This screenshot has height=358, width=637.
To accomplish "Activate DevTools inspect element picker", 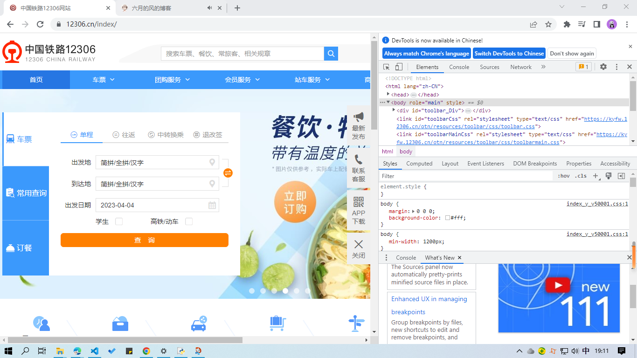I will tap(387, 67).
